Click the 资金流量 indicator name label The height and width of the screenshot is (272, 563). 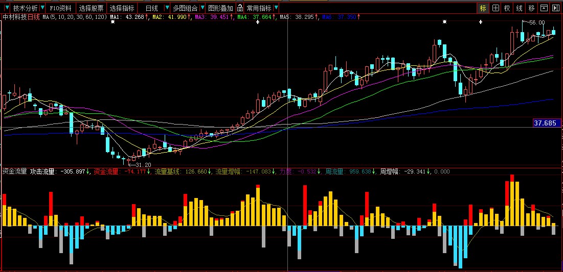click(14, 171)
